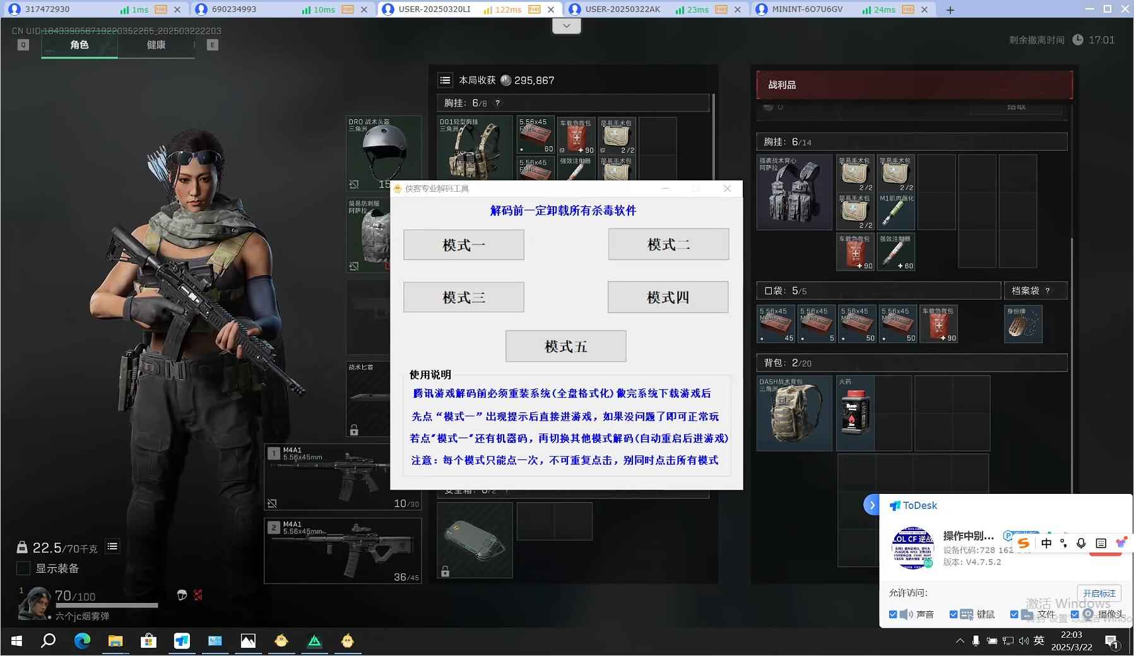Expand the ToDesk toolbar dropdown chevron
Screen dimensions: 1134x656
[x=566, y=26]
